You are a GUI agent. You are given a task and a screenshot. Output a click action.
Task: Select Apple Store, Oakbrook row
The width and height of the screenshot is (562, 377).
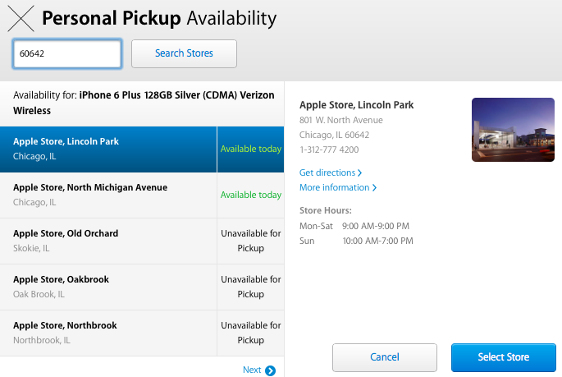tap(142, 287)
